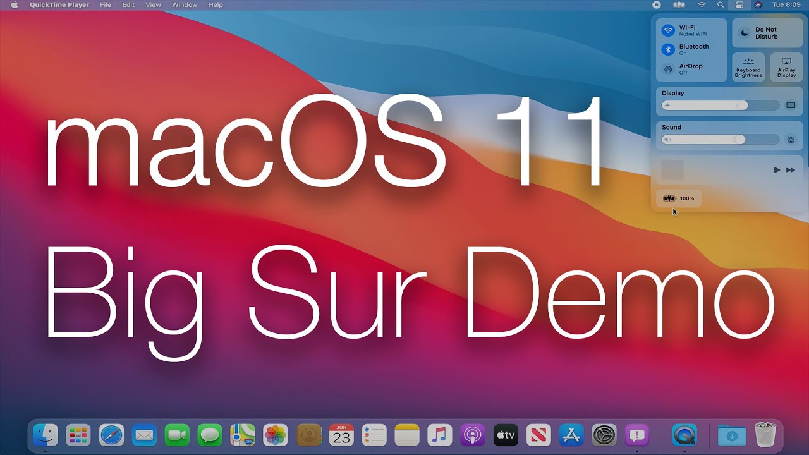The width and height of the screenshot is (809, 455).
Task: Open Podcasts from the Dock
Action: click(473, 435)
